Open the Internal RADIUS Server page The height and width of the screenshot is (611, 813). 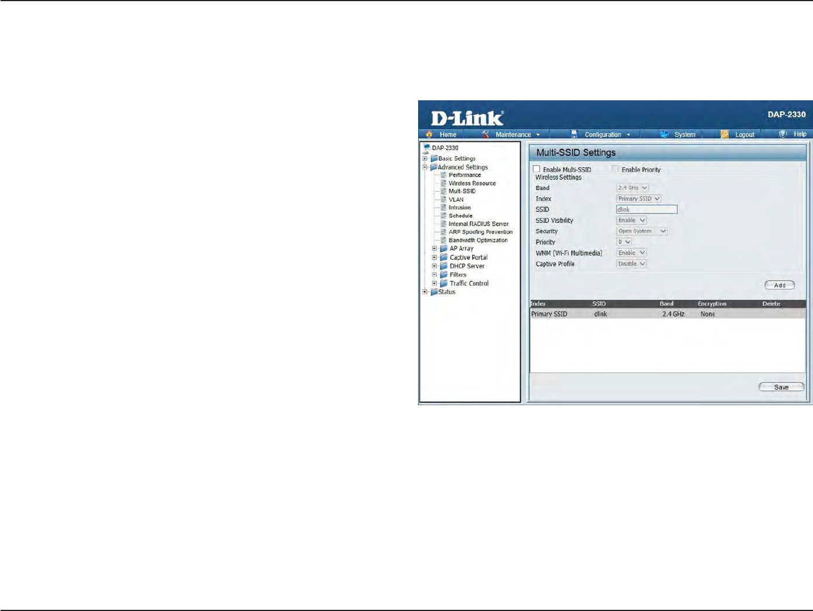[478, 224]
